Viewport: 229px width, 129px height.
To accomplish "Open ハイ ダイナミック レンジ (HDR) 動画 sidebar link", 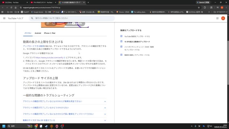I will 139,48.
